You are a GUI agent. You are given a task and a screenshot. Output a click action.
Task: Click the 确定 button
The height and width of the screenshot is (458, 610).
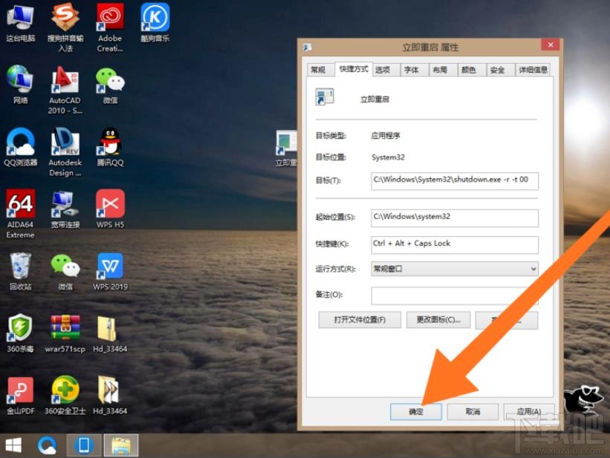coord(415,411)
